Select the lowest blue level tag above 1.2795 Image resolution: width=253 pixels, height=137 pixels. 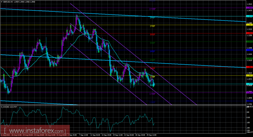(x=249, y=101)
